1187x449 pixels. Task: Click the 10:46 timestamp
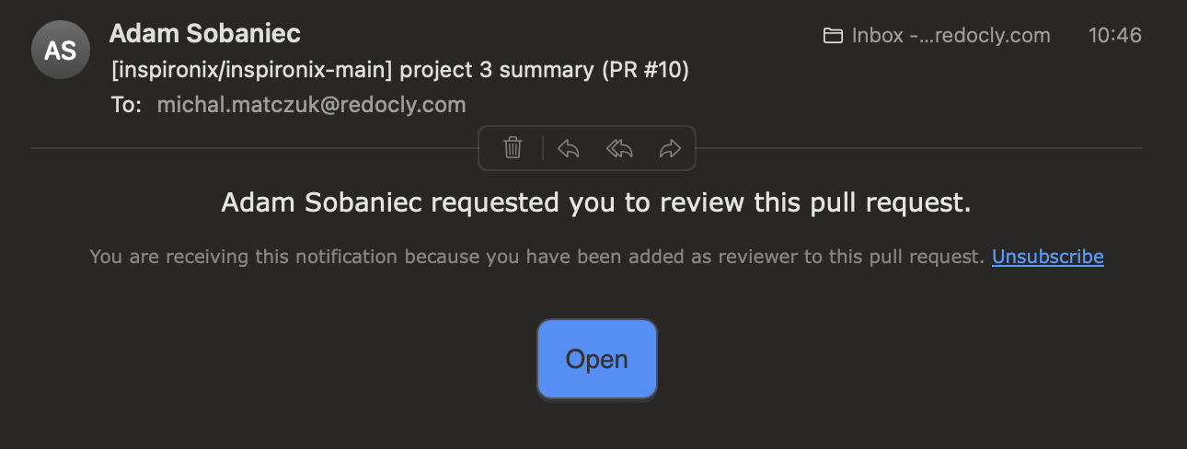(x=1114, y=36)
